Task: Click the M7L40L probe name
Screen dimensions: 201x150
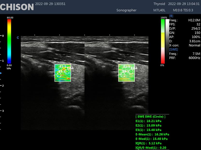Action: coord(159,10)
